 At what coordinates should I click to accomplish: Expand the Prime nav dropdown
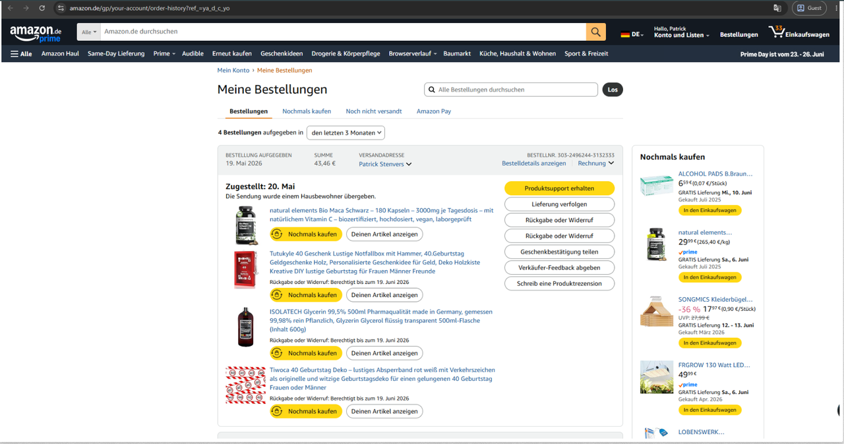coord(164,54)
